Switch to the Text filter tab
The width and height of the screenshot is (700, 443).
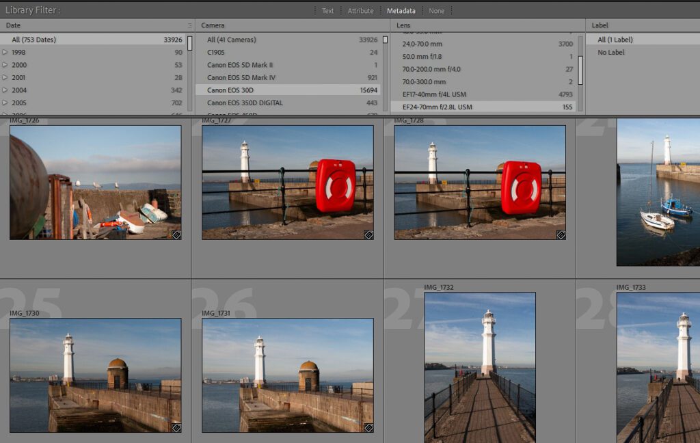pos(328,11)
